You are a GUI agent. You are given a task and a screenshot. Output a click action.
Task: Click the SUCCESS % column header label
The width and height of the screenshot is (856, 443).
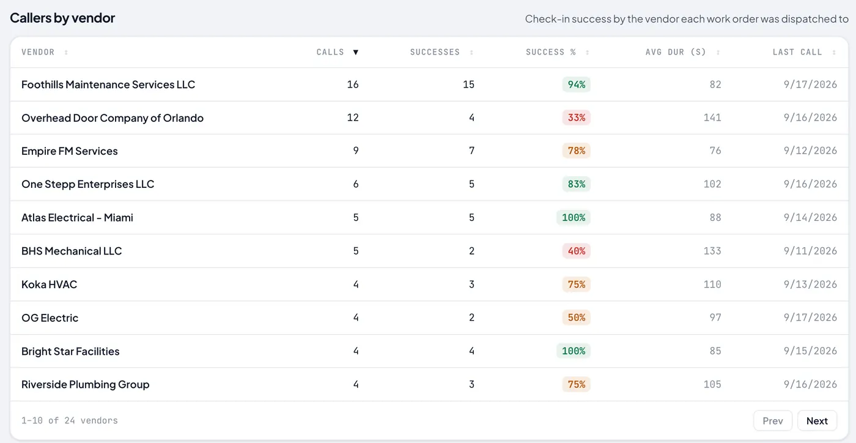551,52
